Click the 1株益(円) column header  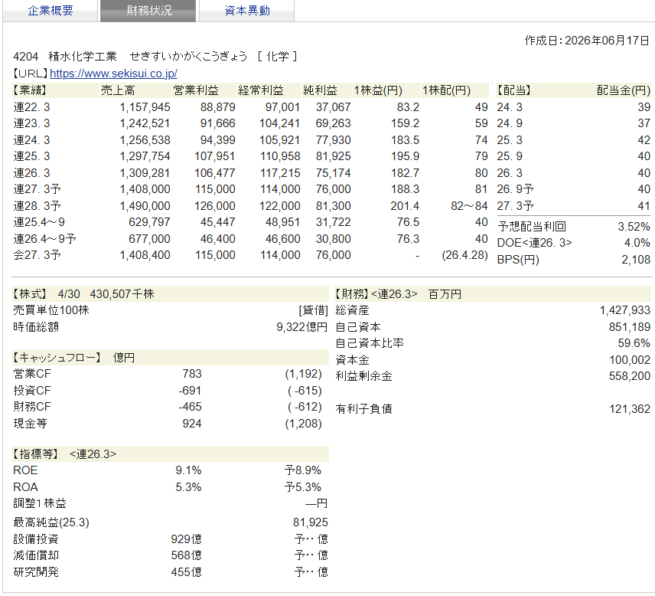(x=378, y=90)
